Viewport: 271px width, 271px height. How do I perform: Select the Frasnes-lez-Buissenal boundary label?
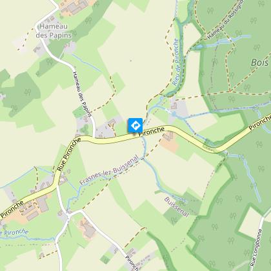pyautogui.click(x=109, y=170)
